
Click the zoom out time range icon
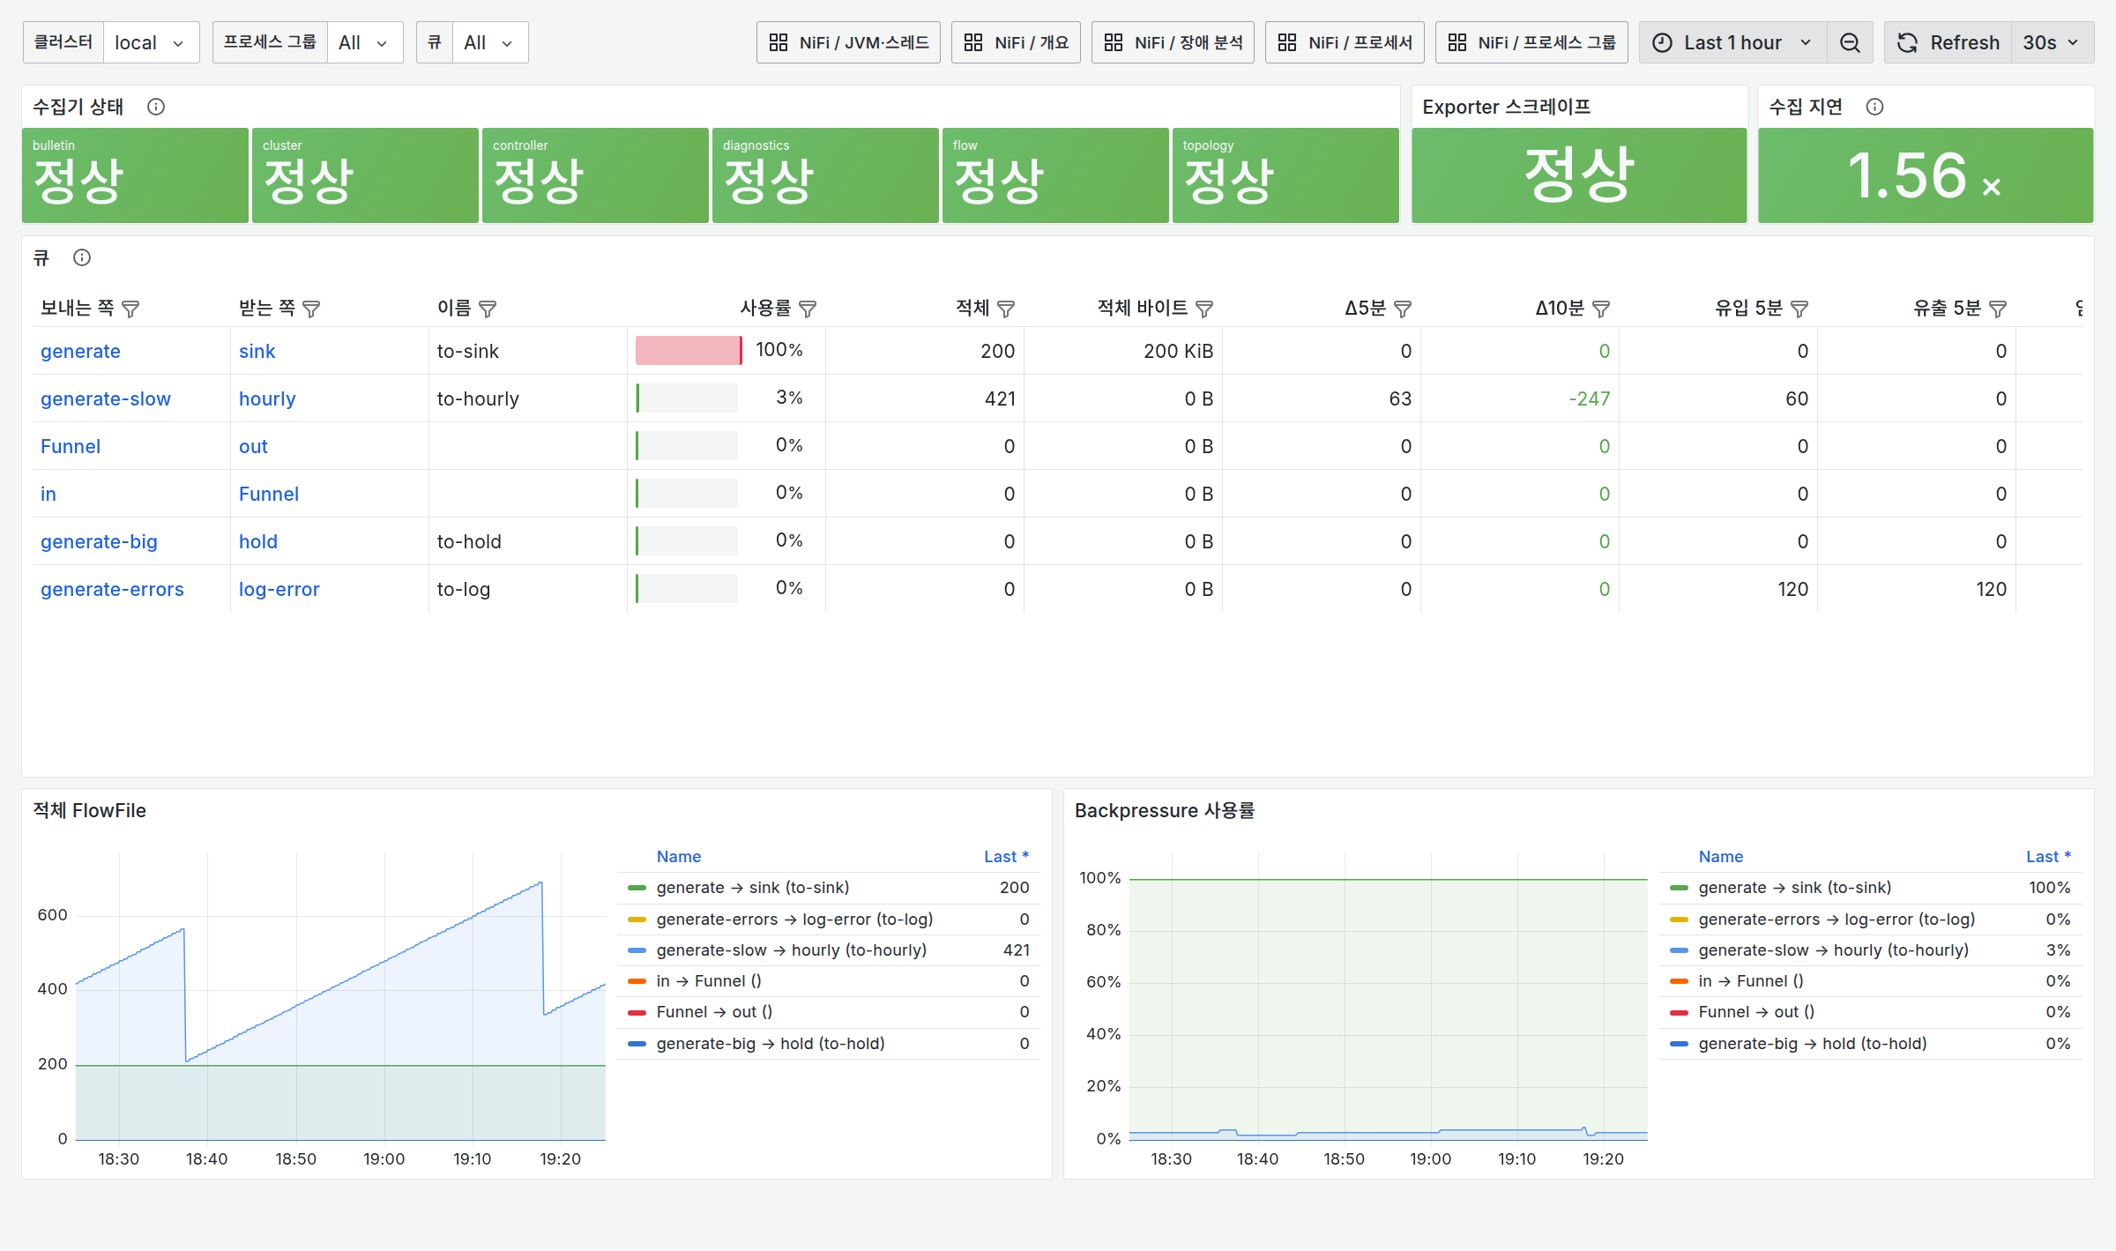coord(1850,42)
